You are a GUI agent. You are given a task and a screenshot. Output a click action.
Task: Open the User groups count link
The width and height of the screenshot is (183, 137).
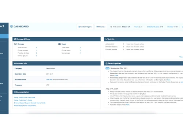[x=80, y=53]
